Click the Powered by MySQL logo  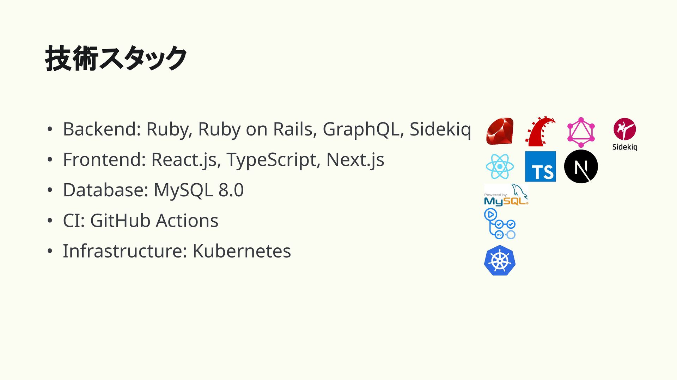coord(506,195)
